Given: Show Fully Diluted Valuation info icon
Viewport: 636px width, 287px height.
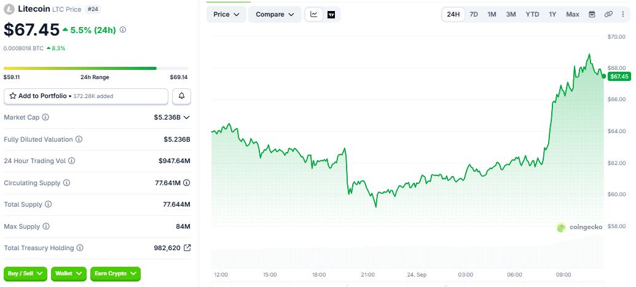Looking at the screenshot, I should 79,139.
